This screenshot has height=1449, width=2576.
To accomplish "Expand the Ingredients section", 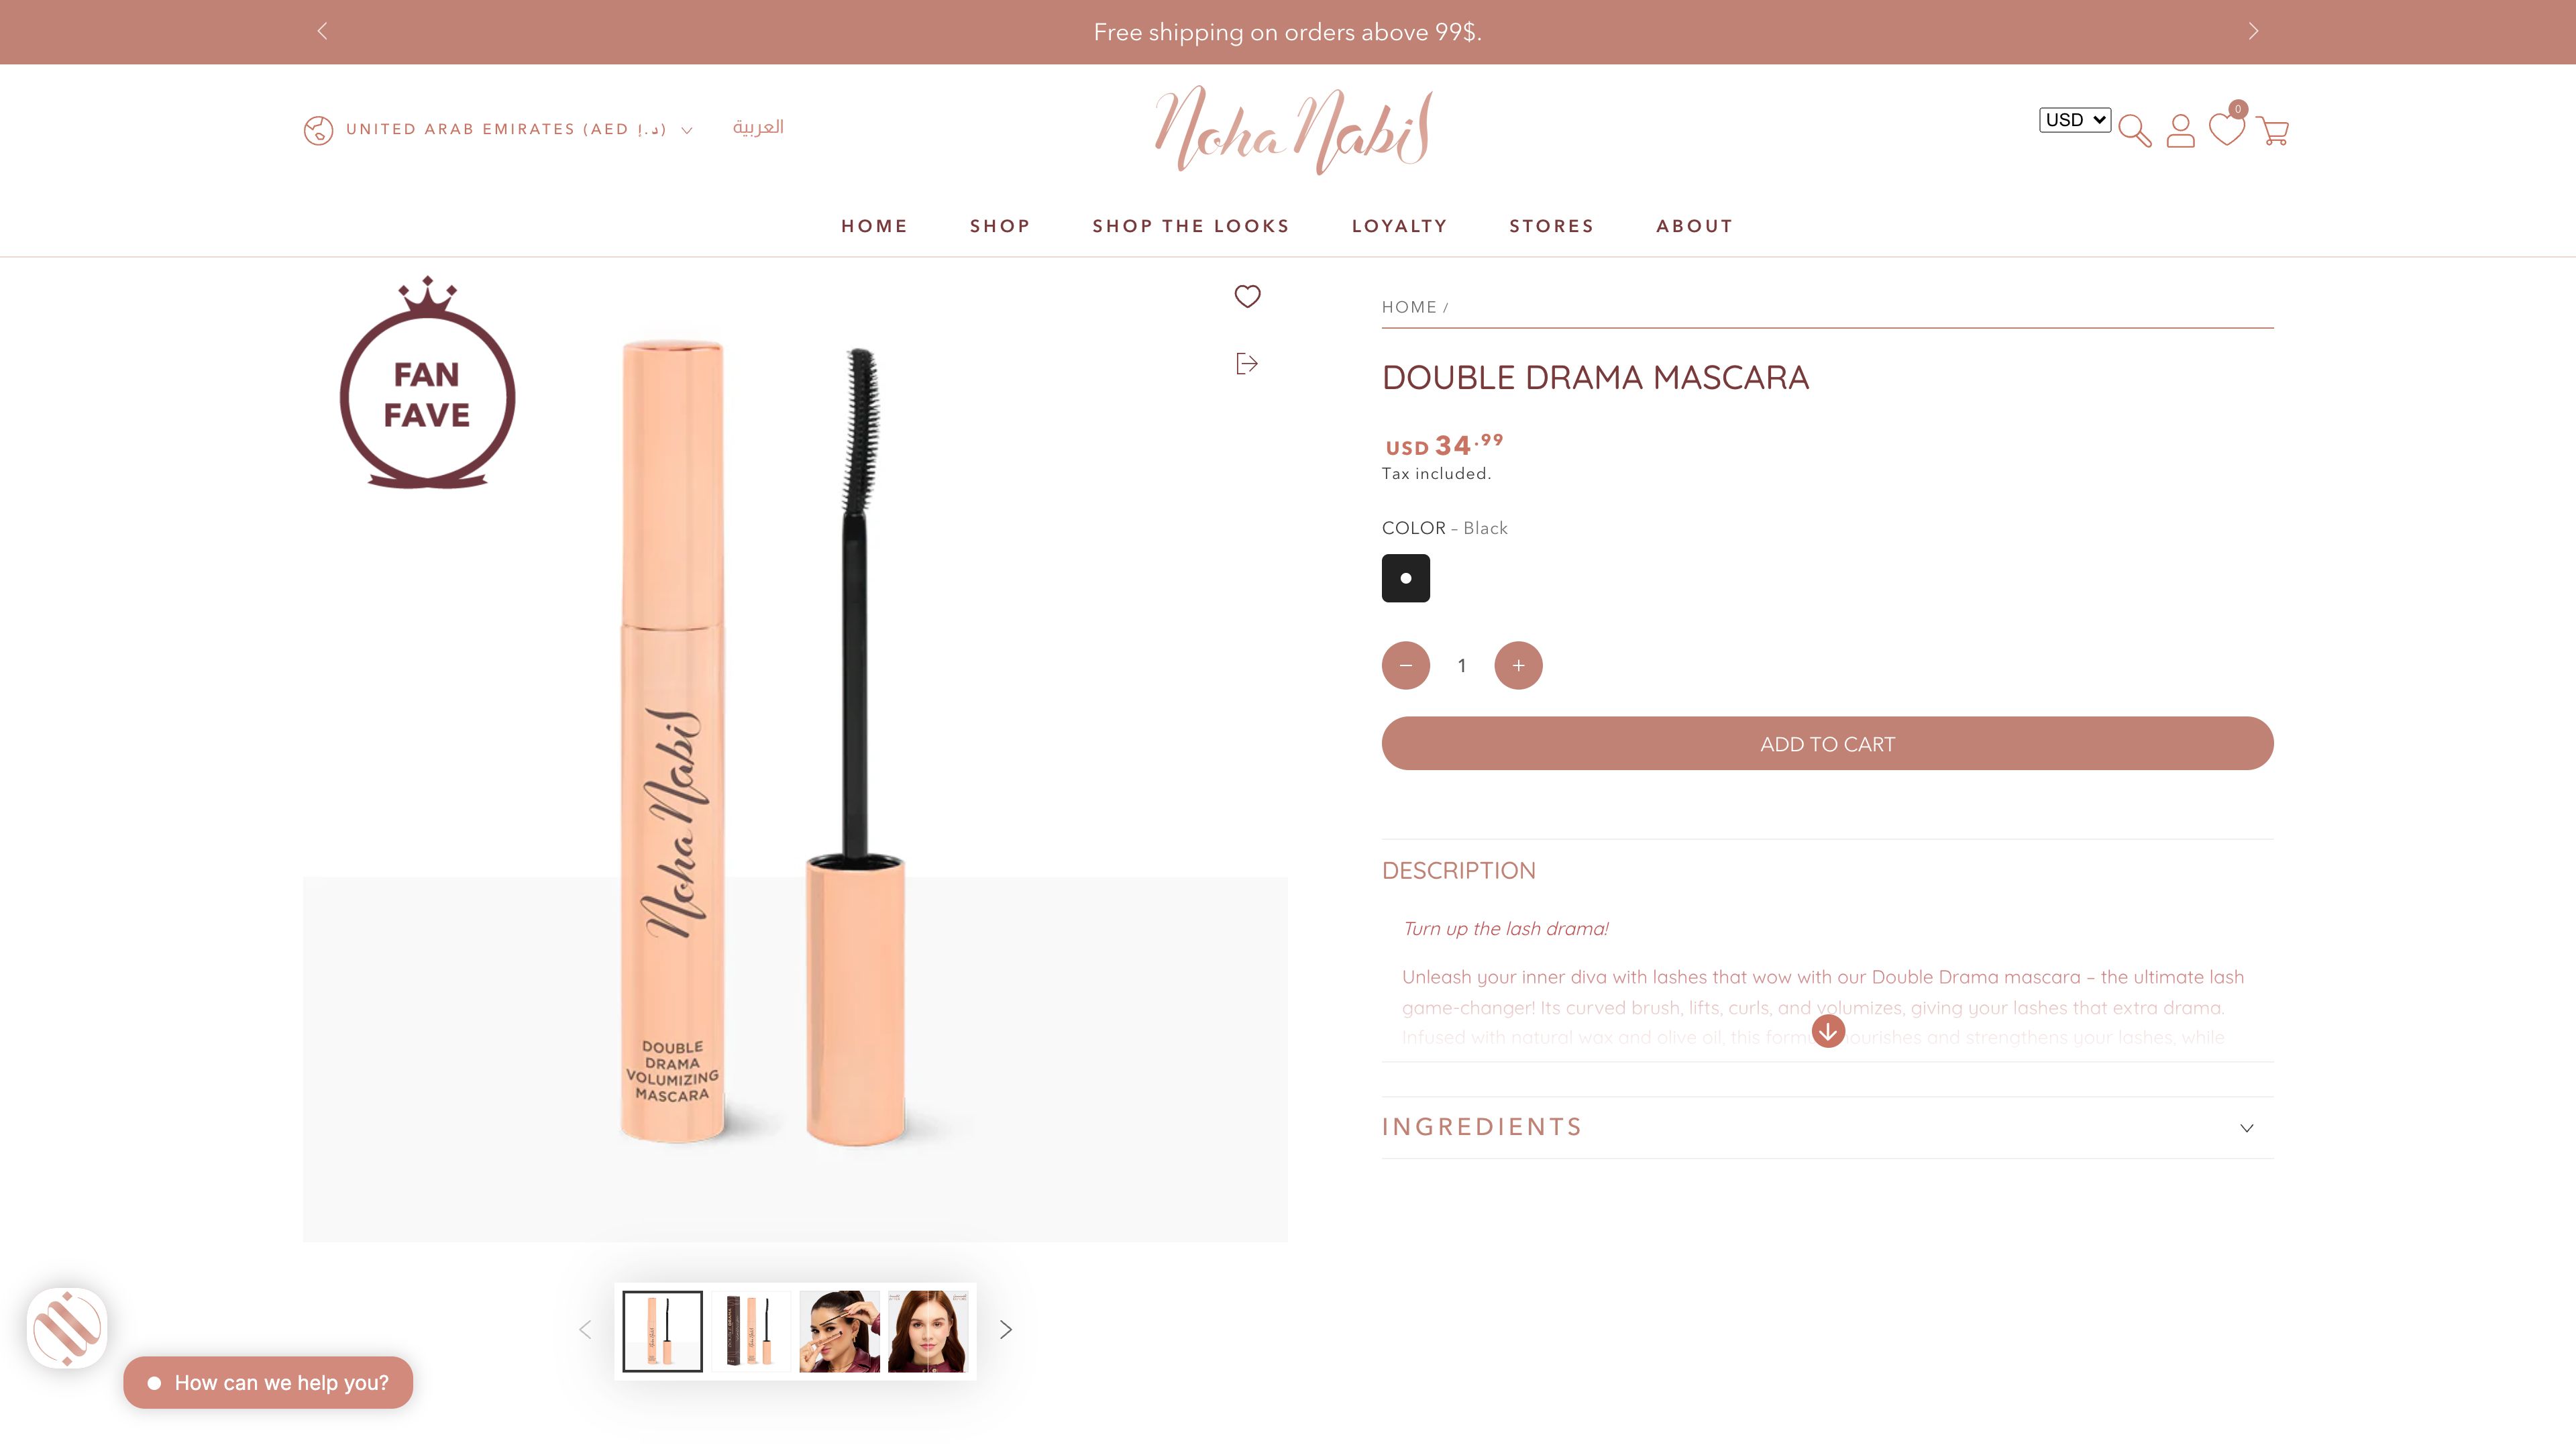I will point(1827,1127).
